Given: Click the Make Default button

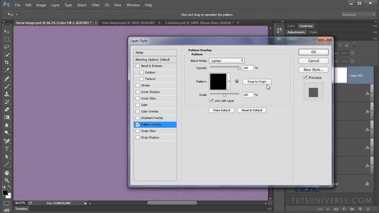Looking at the screenshot, I should pyautogui.click(x=221, y=110).
